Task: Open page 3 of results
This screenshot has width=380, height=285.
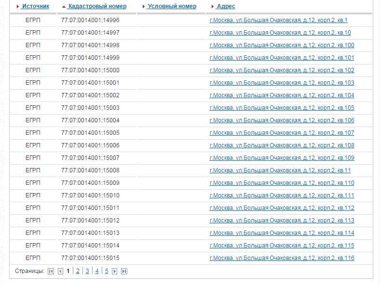Action: point(87,271)
